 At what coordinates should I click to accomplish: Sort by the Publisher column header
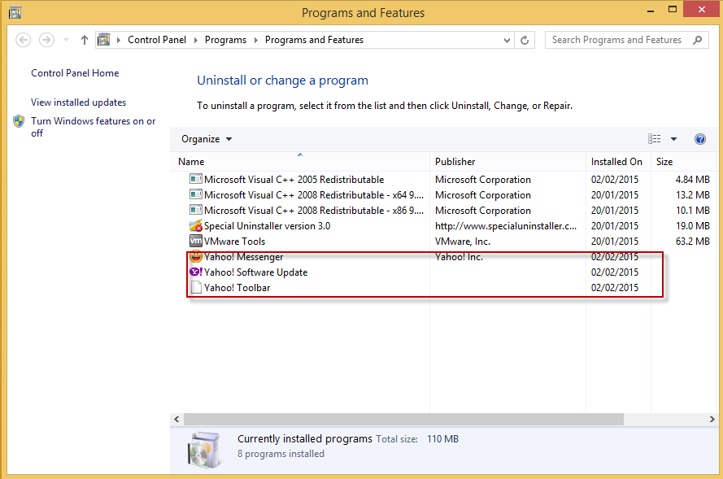[507, 162]
